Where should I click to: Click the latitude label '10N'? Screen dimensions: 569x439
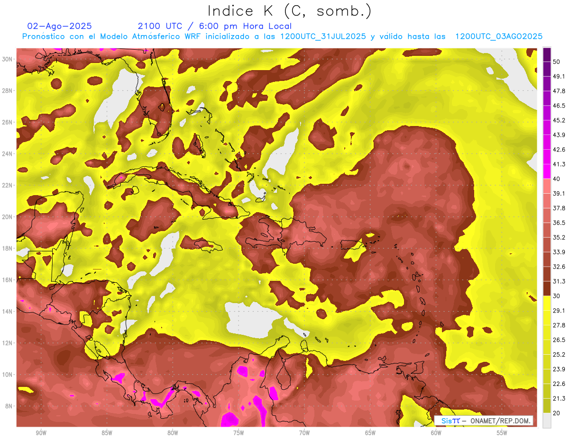click(x=7, y=375)
